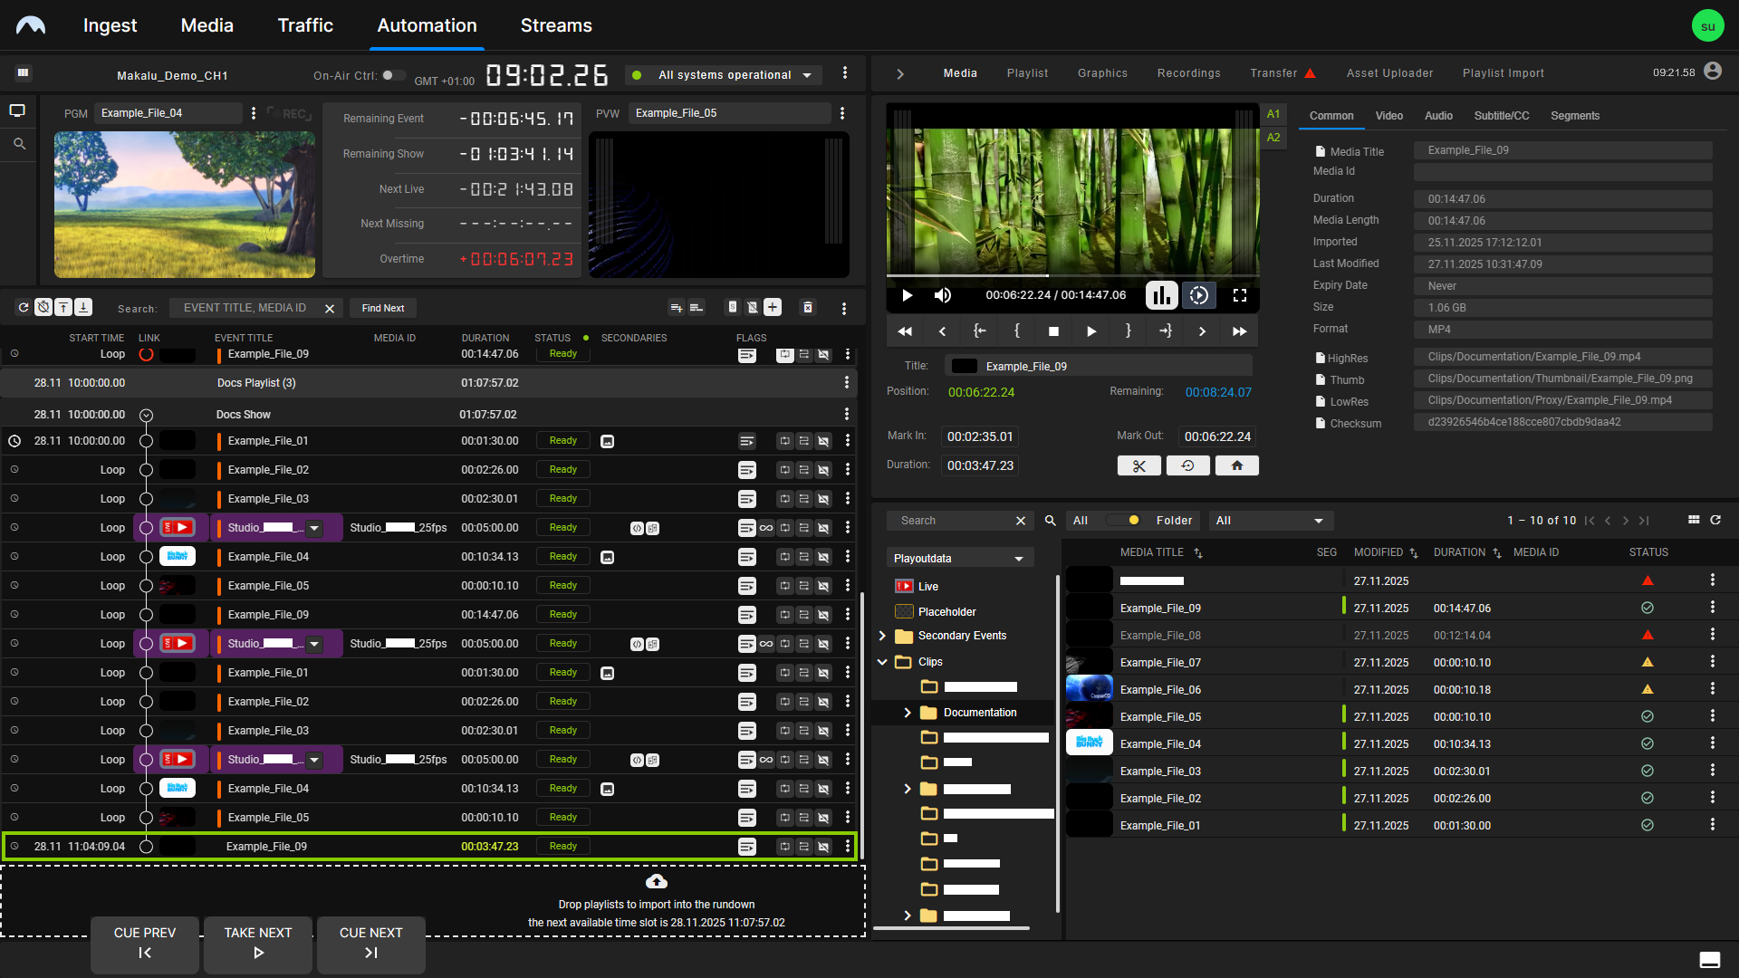
Task: Trim the clip with the scissors icon
Action: pyautogui.click(x=1139, y=465)
